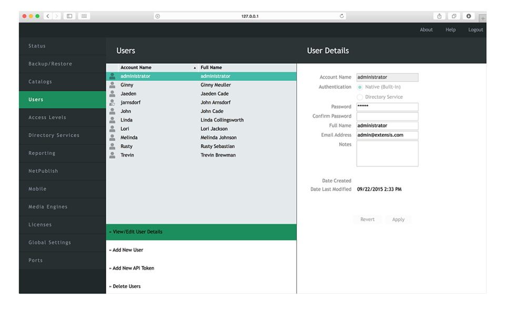Click the user icon beside Melinda
Viewport: 505px width, 320px height.
click(x=112, y=137)
